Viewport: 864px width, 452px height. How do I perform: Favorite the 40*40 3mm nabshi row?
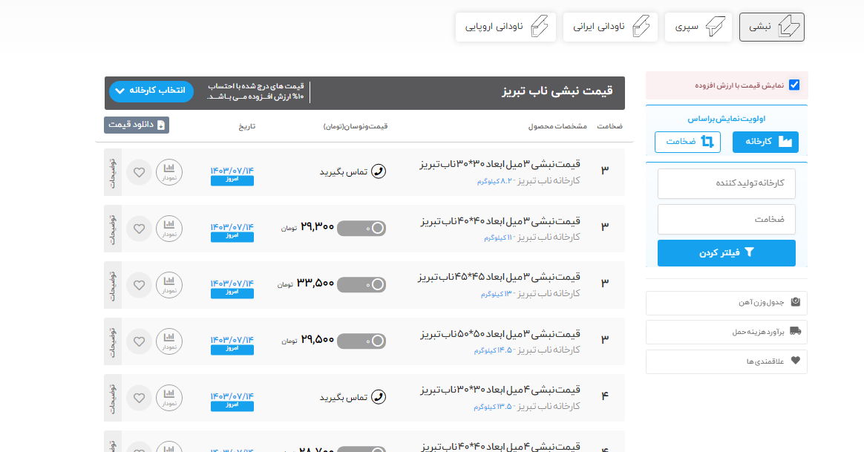point(139,229)
